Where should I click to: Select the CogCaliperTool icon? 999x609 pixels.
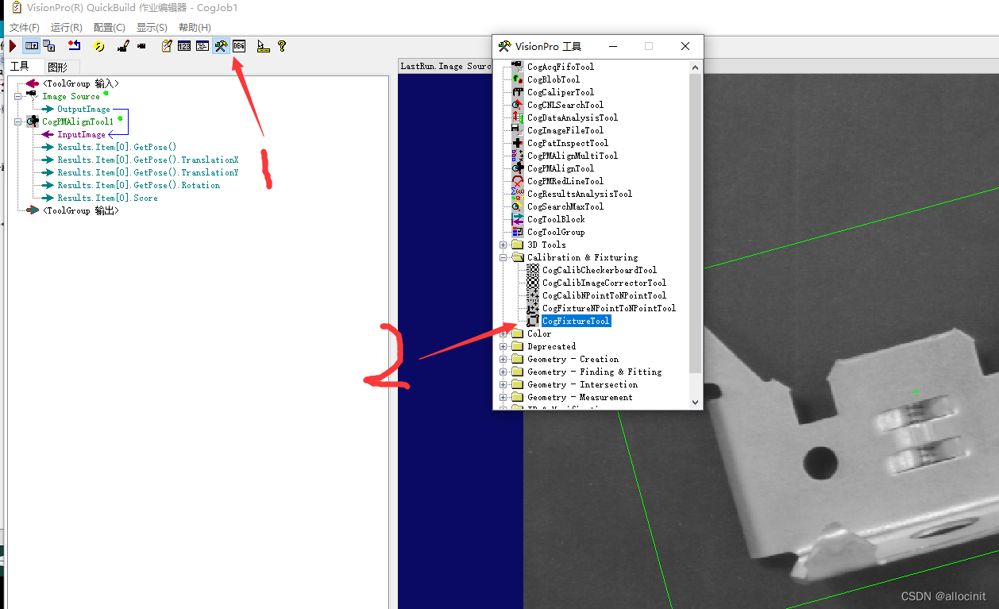pos(516,92)
